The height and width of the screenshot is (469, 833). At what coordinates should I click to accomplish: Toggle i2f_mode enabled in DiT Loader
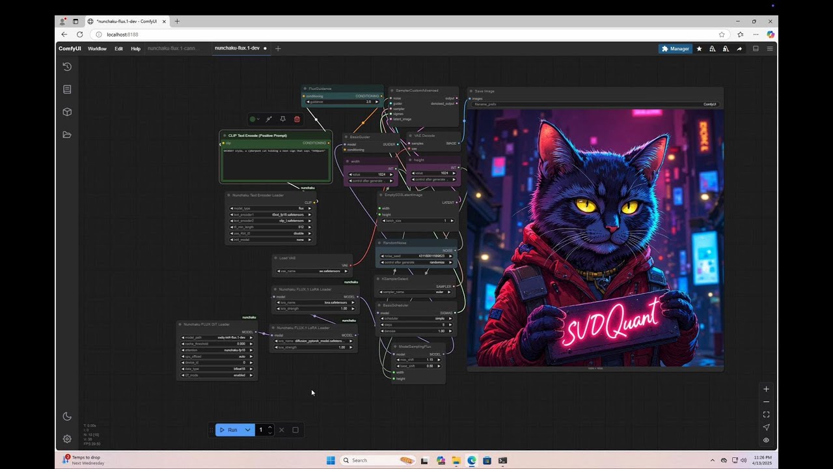(217, 375)
